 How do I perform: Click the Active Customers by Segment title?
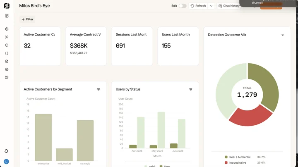click(48, 89)
